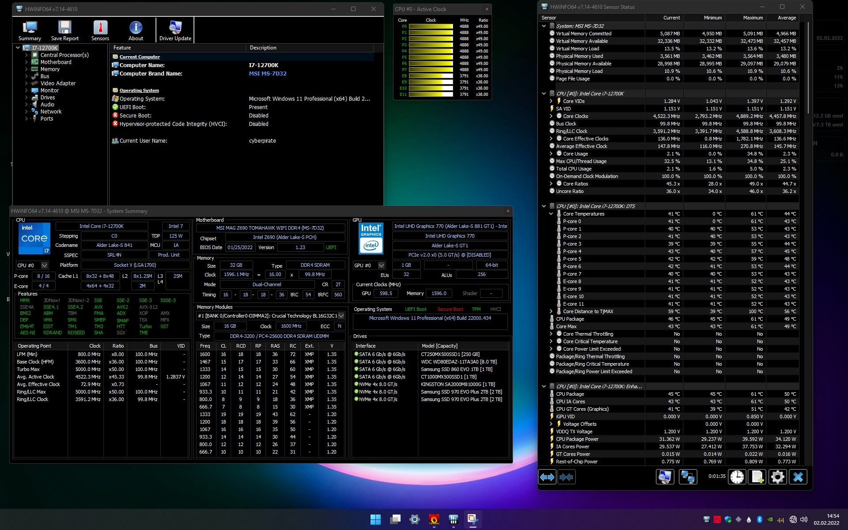848x530 pixels.
Task: Open Settings gear on the taskbar
Action: [414, 519]
